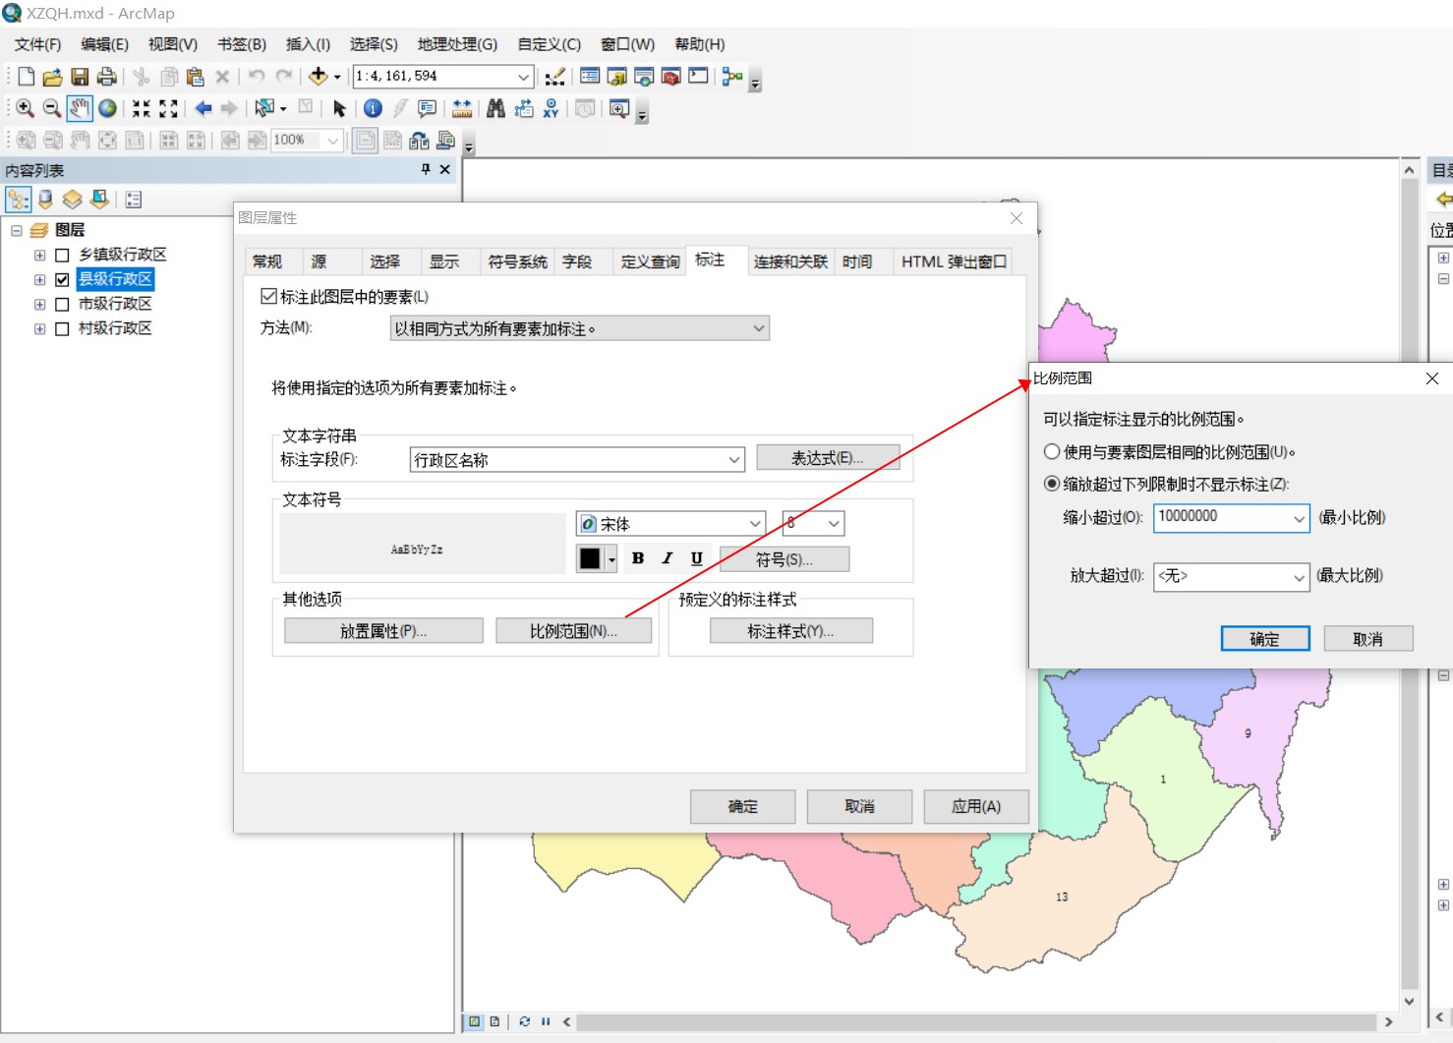Open Find with the binoculars icon
The image size is (1453, 1043).
click(495, 108)
